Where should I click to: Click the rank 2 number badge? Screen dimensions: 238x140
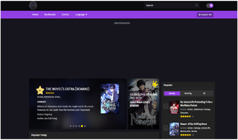(166, 128)
